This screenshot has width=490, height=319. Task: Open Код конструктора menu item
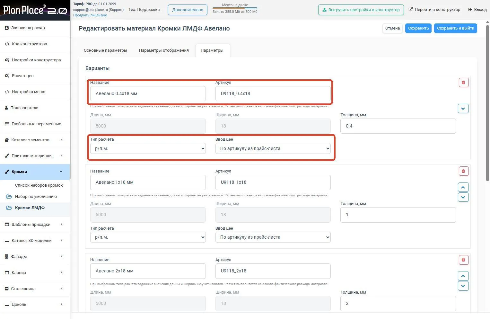pyautogui.click(x=35, y=44)
